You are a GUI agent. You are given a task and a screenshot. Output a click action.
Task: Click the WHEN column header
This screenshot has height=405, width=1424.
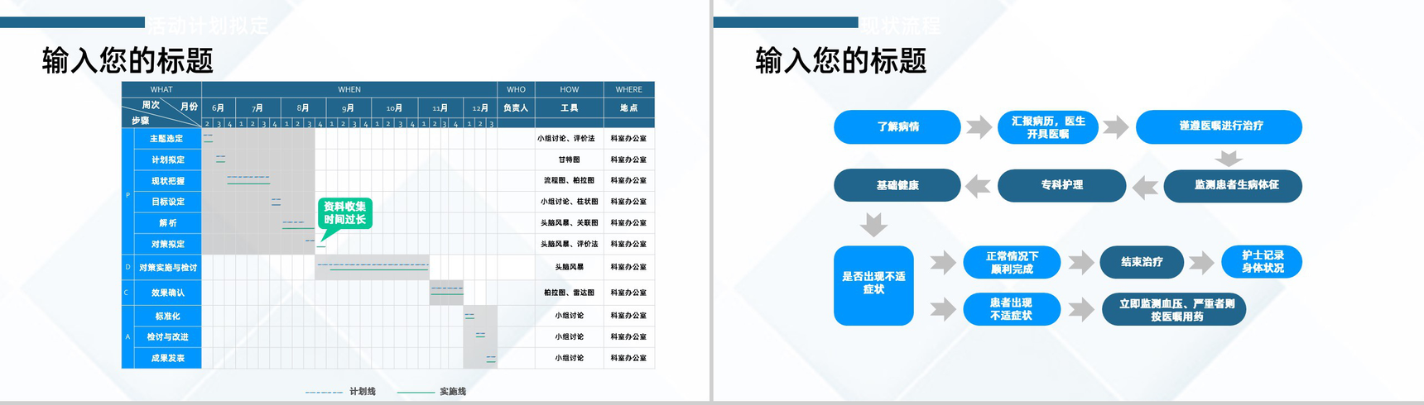(349, 89)
